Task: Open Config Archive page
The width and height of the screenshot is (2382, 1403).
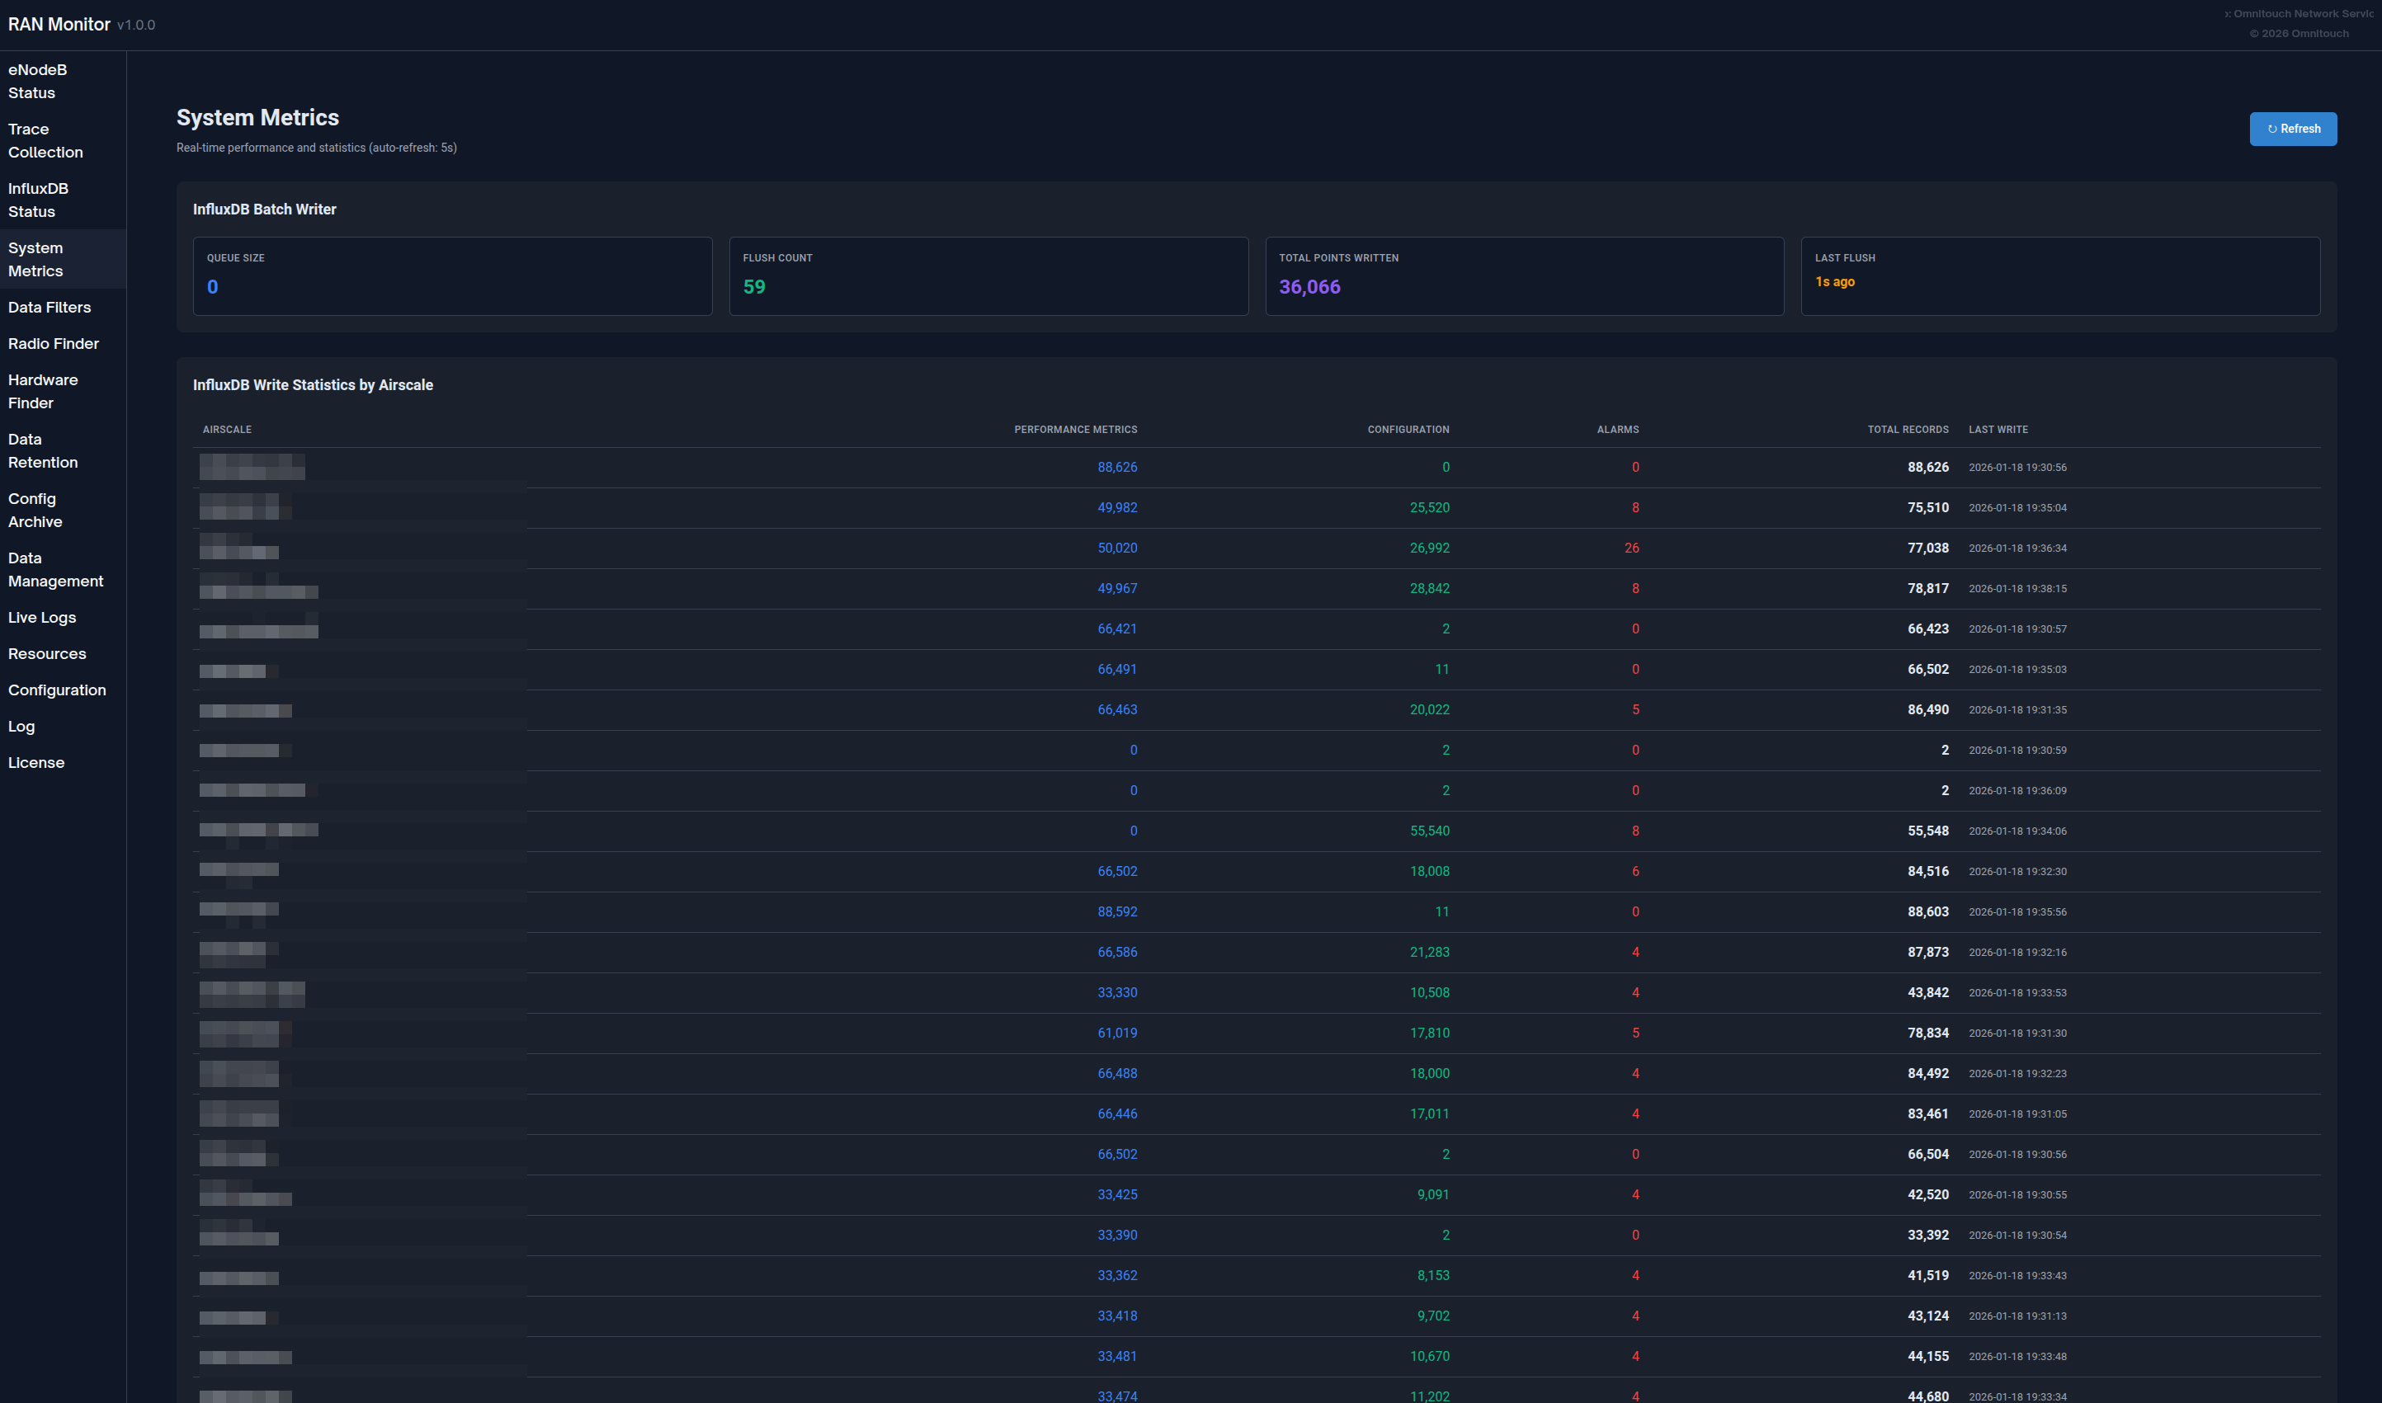Action: click(x=35, y=511)
